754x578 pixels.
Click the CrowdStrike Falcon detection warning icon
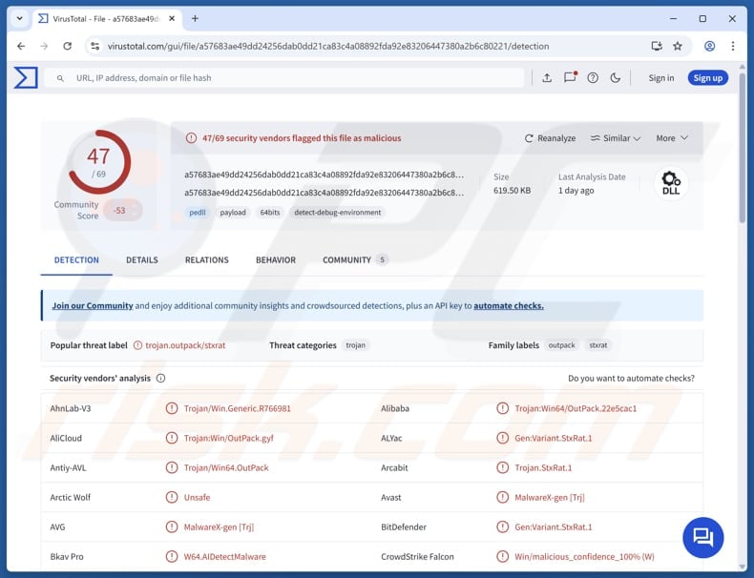tap(502, 556)
